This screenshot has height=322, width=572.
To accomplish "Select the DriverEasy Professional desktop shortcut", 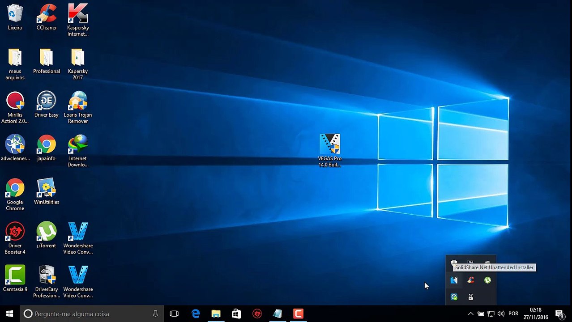I will (47, 282).
